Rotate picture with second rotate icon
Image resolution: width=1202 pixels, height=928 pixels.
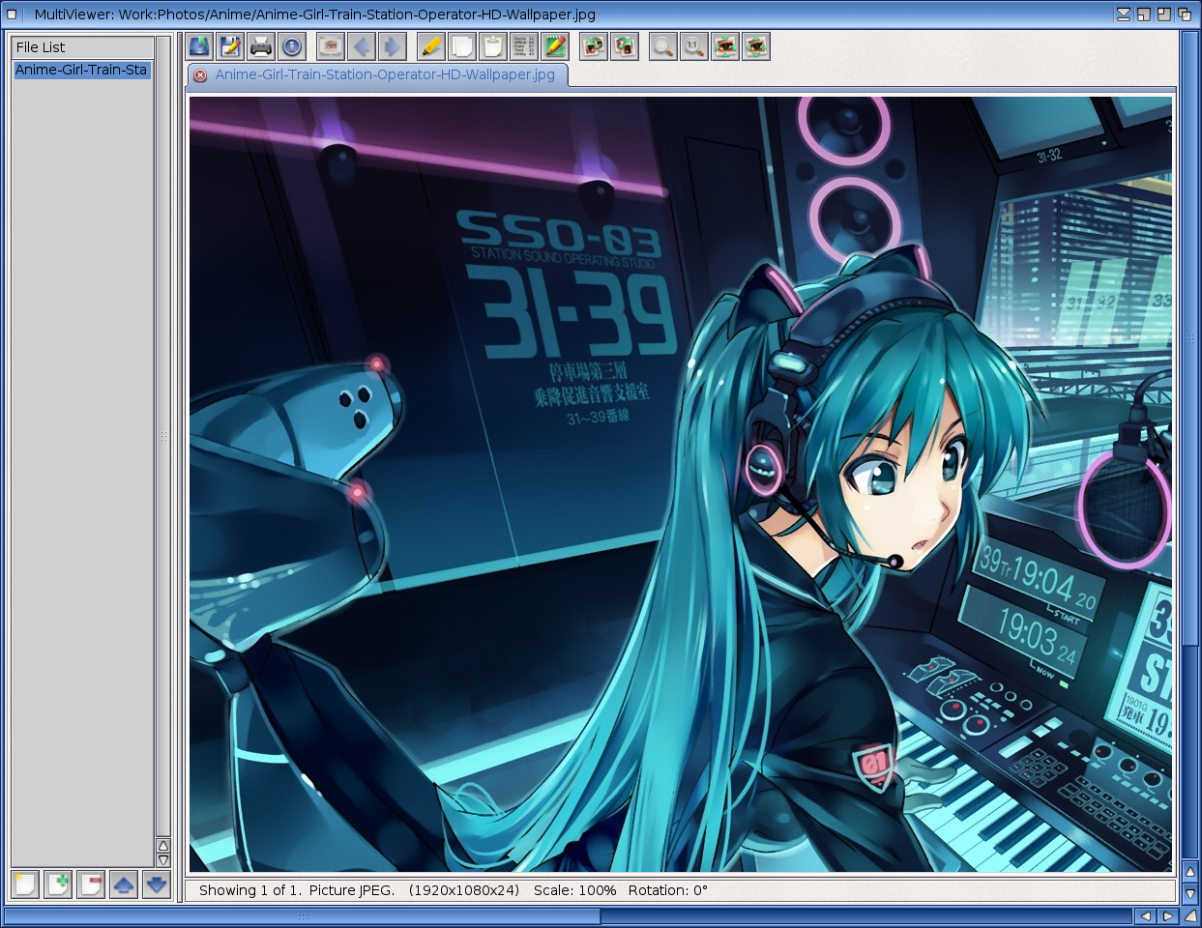pos(625,45)
